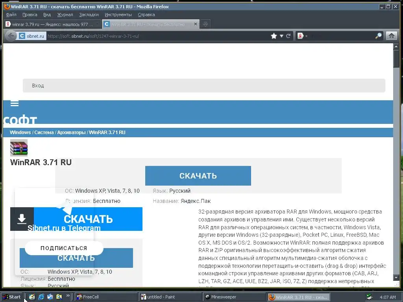Click the first quick launch icon
403x302 pixels.
(32, 297)
